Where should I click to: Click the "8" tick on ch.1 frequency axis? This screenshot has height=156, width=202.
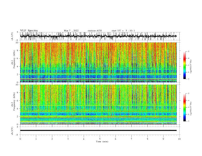coord(18,50)
